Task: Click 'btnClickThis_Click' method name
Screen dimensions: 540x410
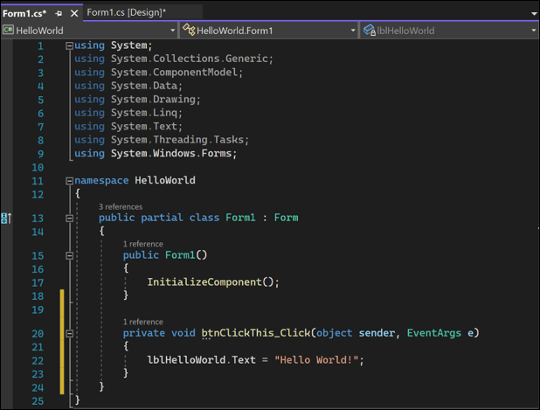Action: tap(256, 333)
